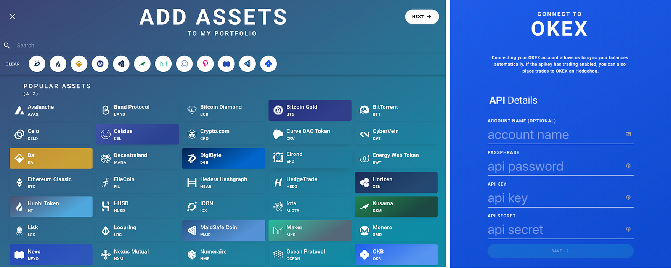Click the api secret input field

coord(560,230)
